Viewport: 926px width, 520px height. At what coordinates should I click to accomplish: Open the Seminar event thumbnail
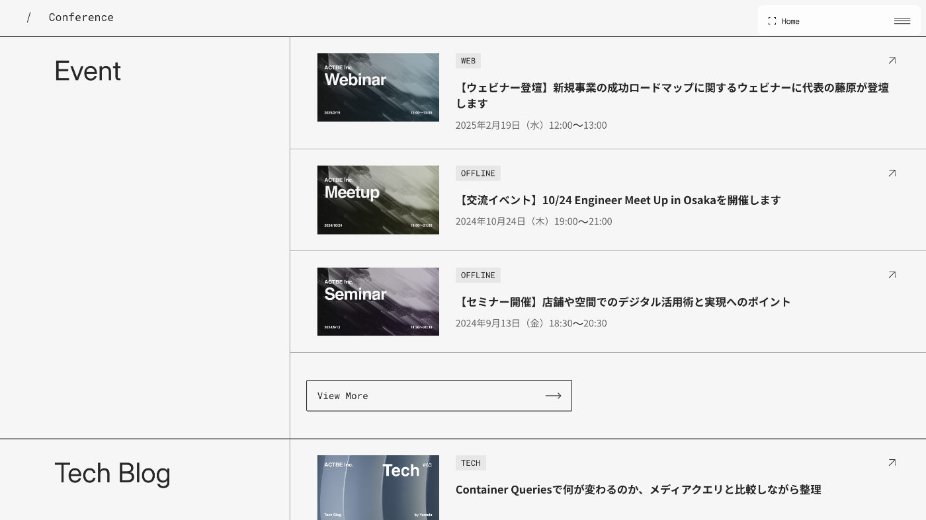[378, 301]
